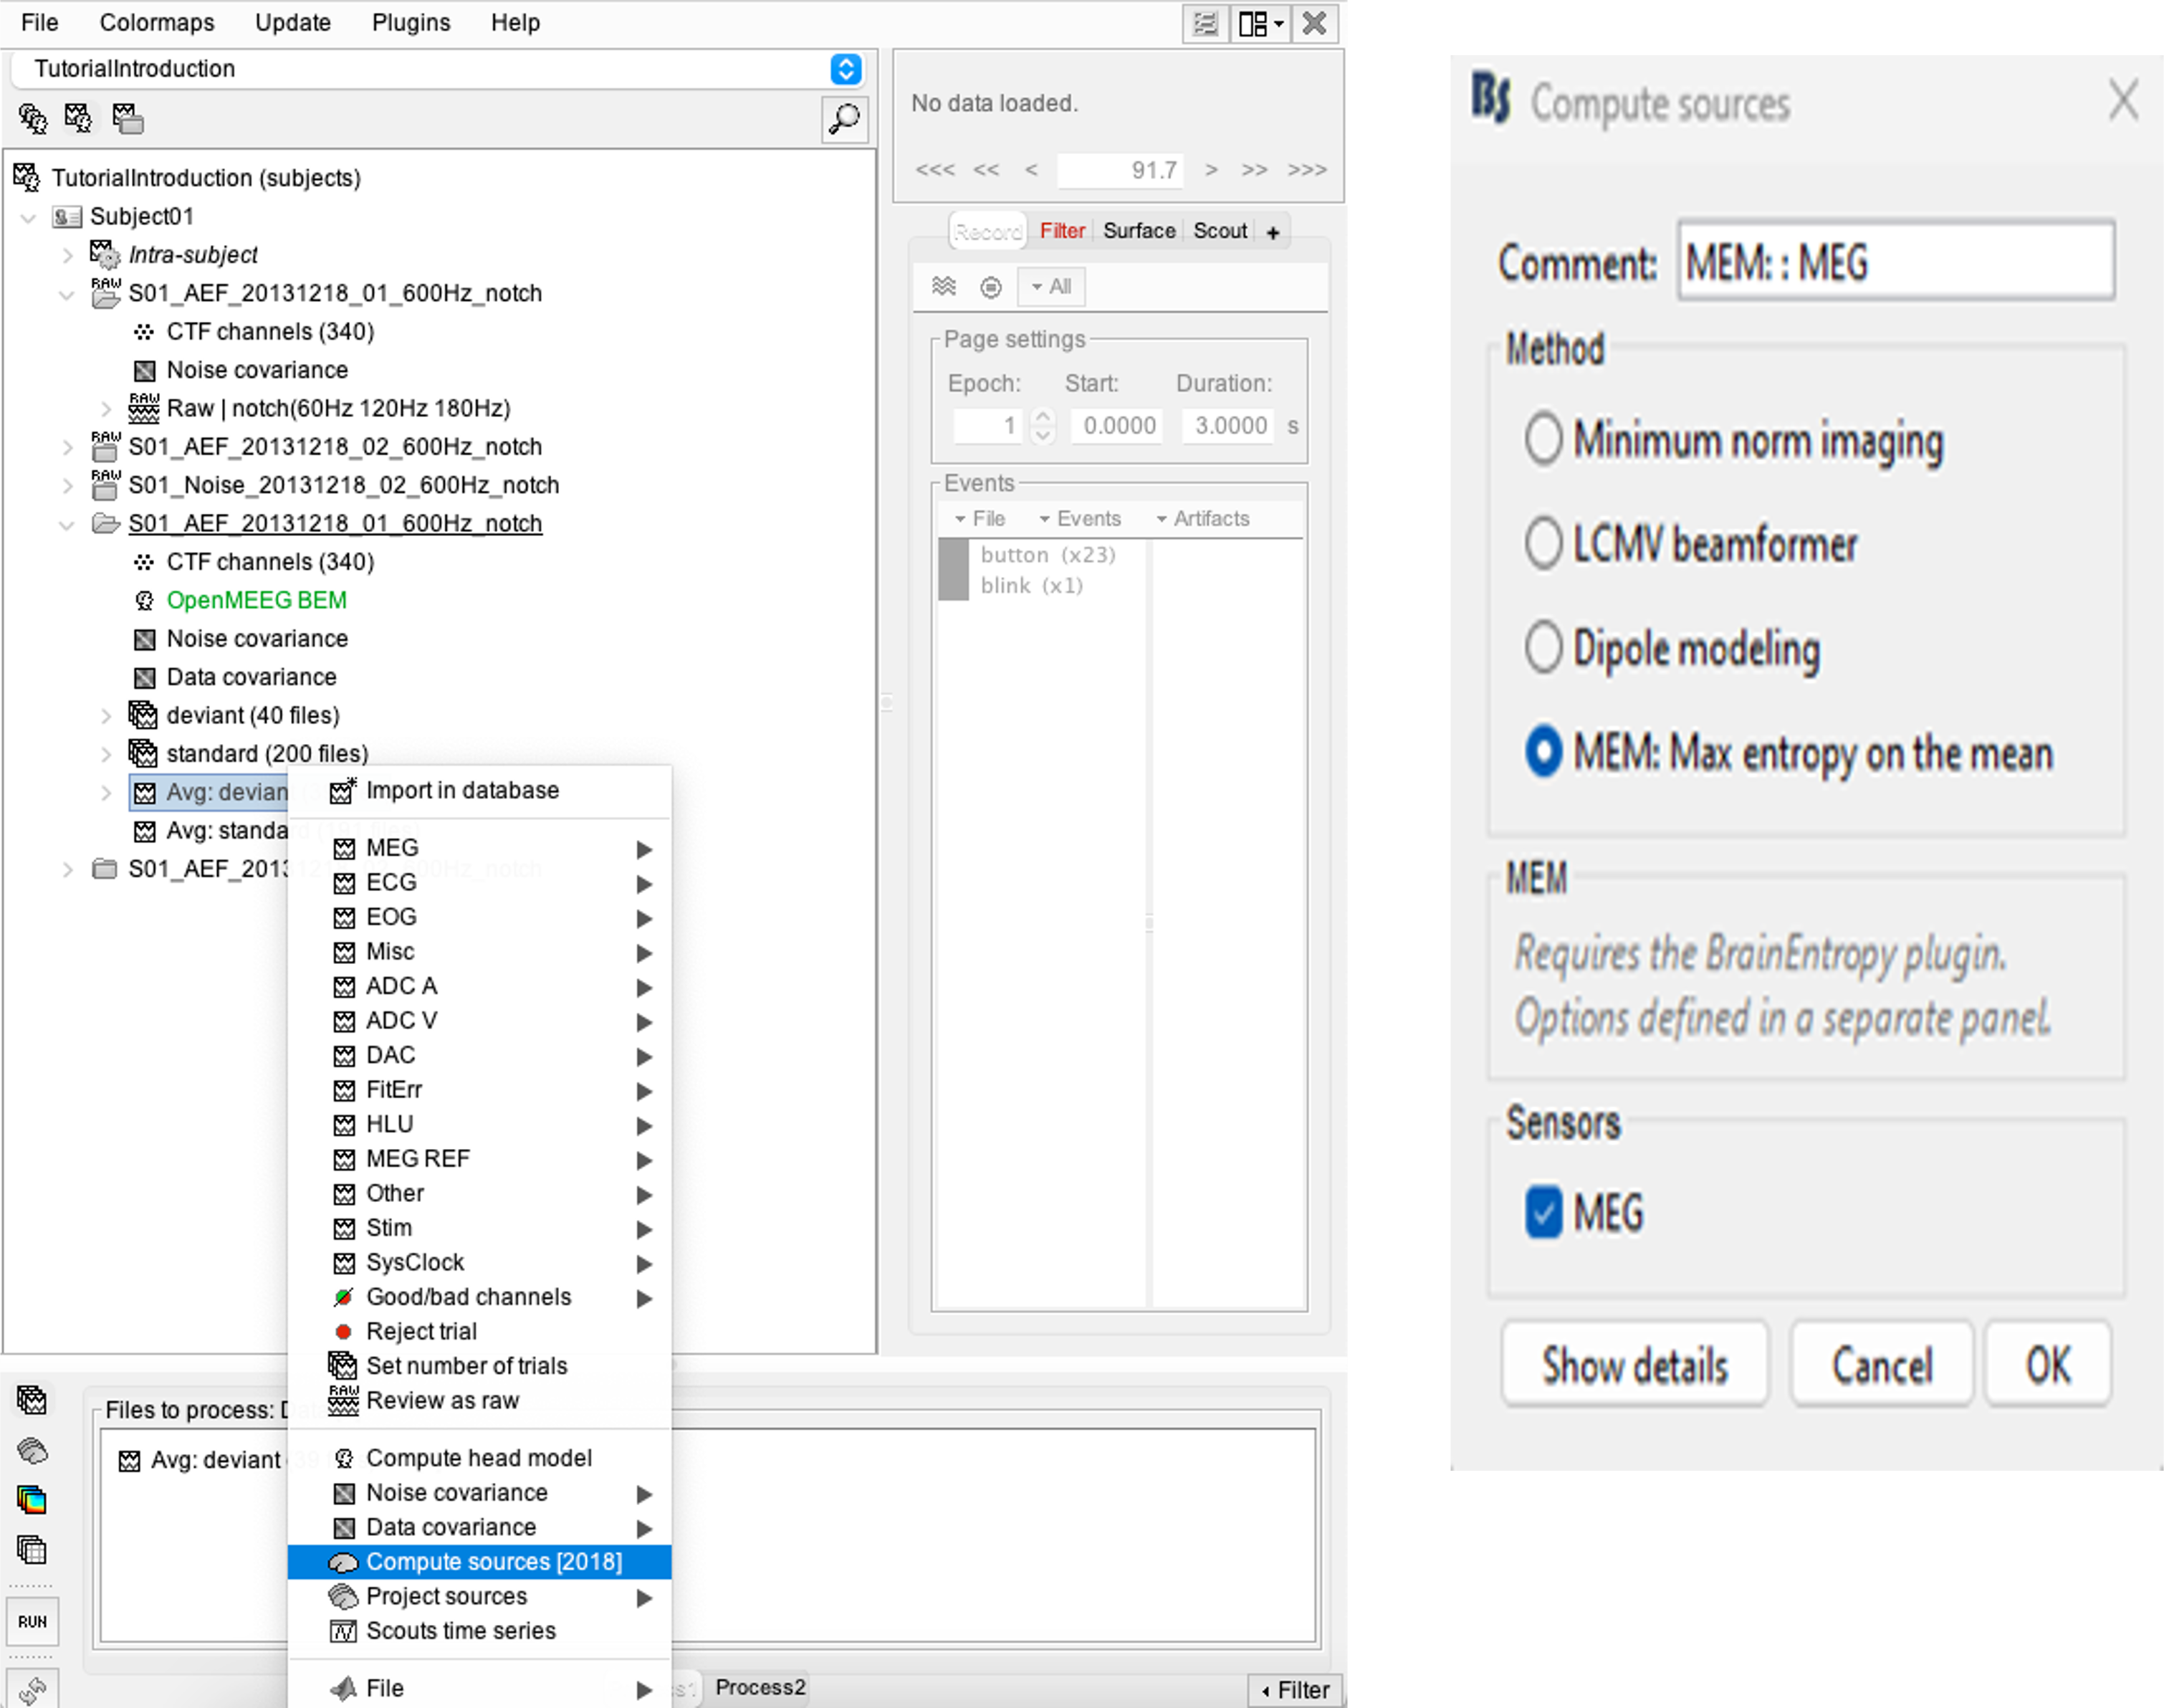Switch to the Scout tab
This screenshot has width=2164, height=1708.
click(1220, 231)
